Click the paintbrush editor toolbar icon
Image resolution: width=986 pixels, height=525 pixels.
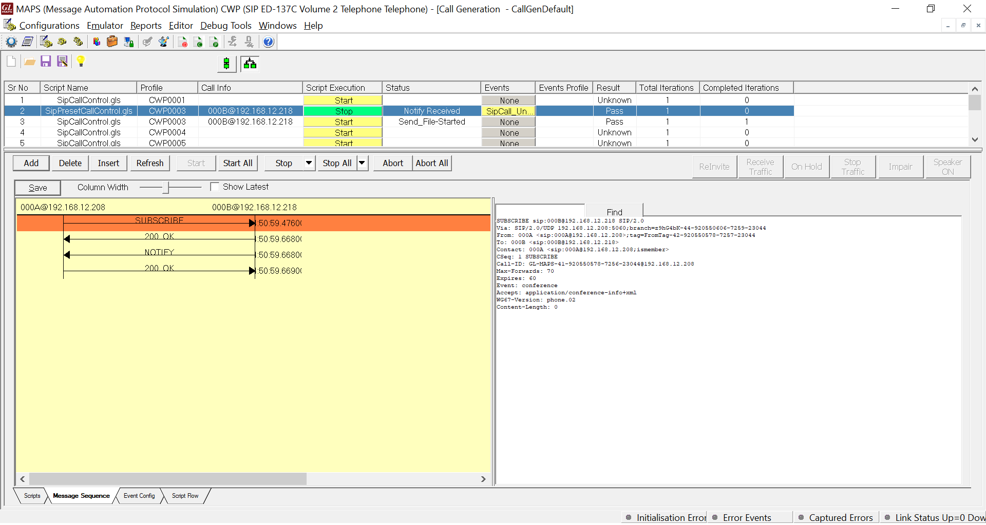tap(164, 42)
